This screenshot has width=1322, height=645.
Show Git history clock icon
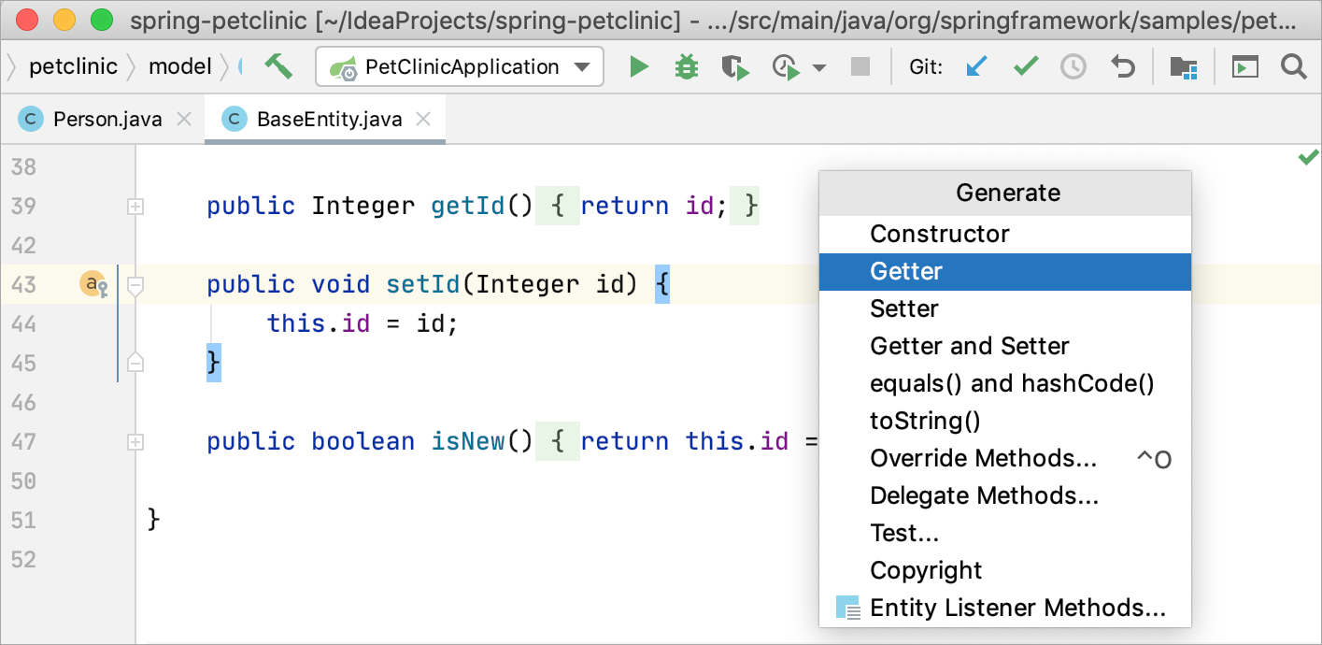pos(1073,66)
